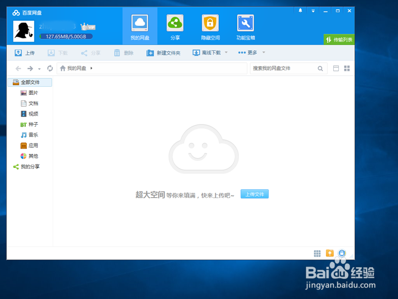Click the grid apps icon in status bar
Image resolution: width=398 pixels, height=299 pixels.
click(x=317, y=253)
